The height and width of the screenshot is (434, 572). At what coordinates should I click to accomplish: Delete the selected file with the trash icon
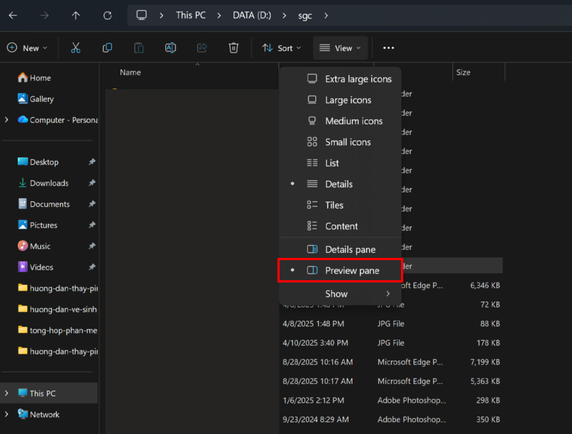[233, 47]
